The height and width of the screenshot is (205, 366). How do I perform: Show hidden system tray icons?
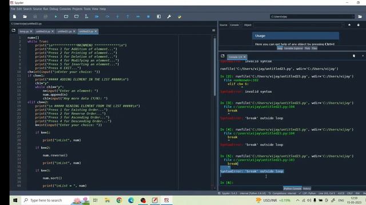(x=297, y=200)
